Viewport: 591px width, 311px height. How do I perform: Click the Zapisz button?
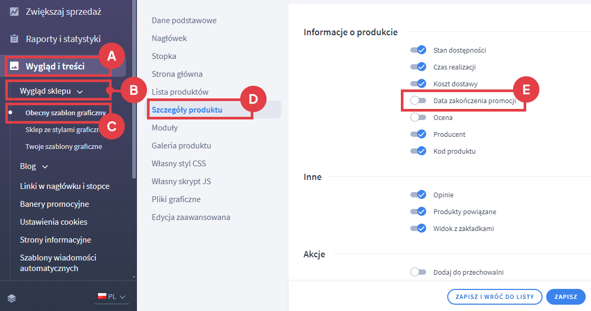click(565, 297)
